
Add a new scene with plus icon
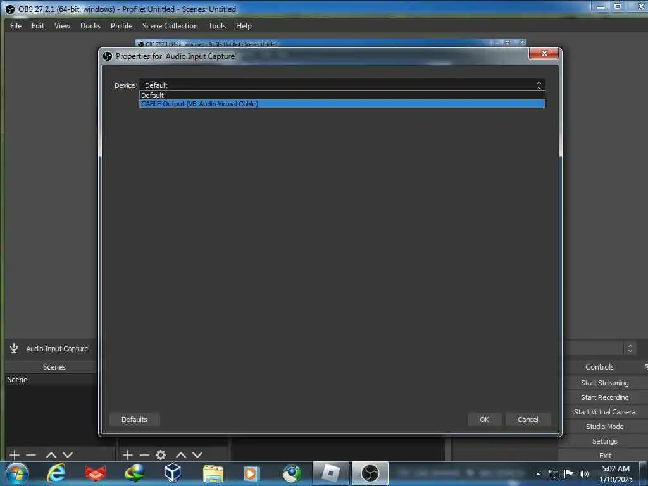pyautogui.click(x=15, y=455)
